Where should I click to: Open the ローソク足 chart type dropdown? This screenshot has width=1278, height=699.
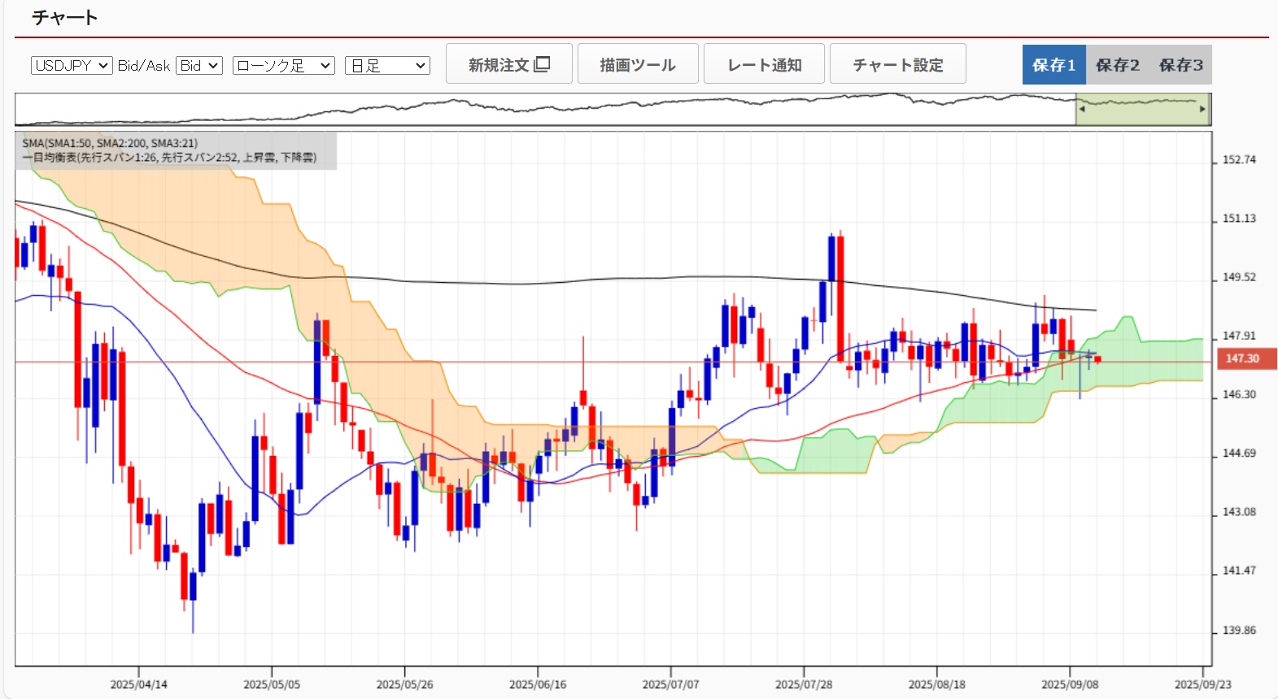click(284, 66)
